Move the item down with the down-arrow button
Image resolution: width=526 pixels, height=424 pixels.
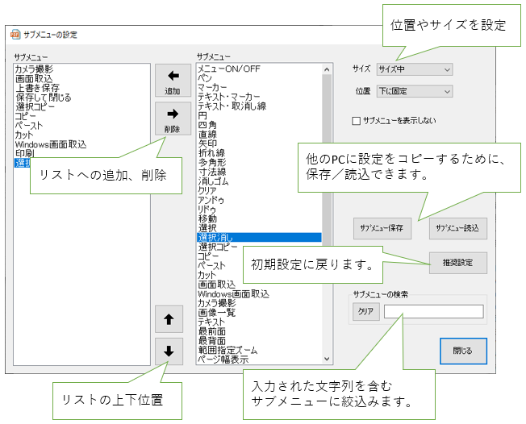coord(169,351)
